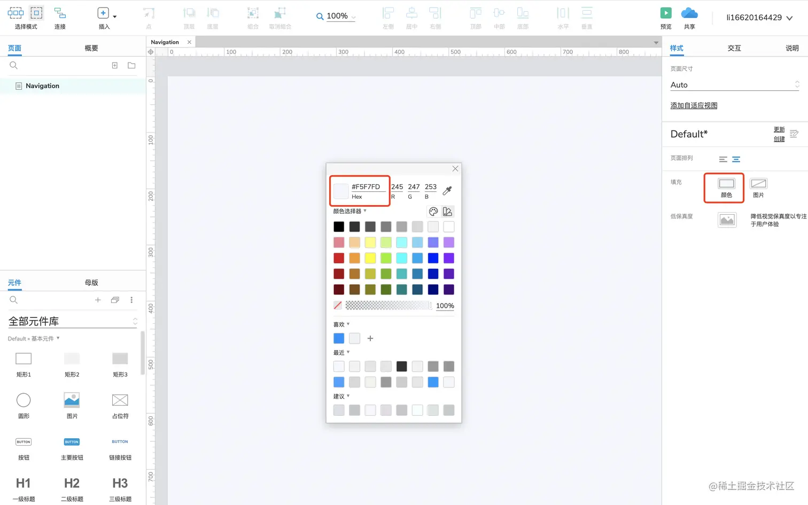
Task: Add a new page icon
Action: [114, 65]
